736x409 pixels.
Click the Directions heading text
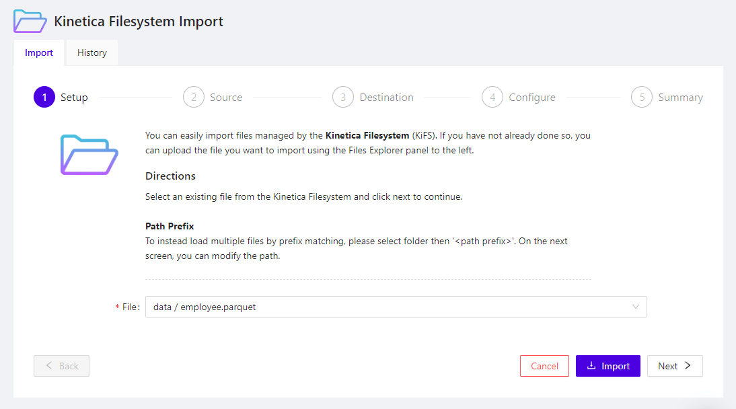(170, 176)
